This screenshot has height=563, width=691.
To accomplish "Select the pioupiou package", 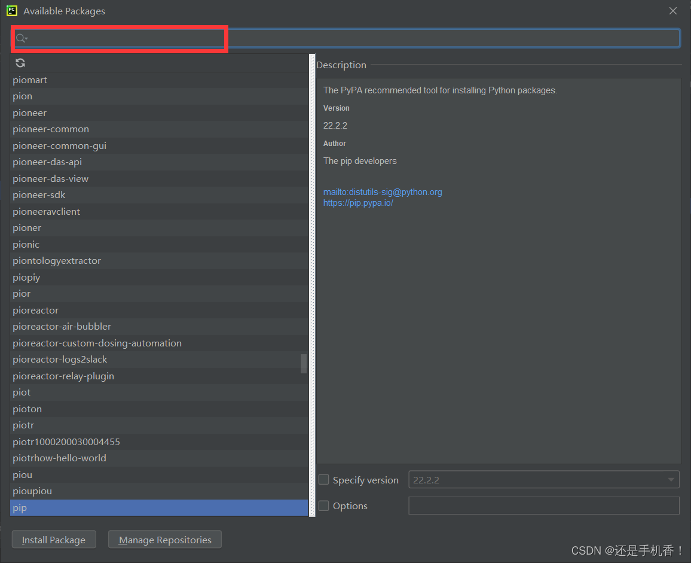I will point(159,491).
